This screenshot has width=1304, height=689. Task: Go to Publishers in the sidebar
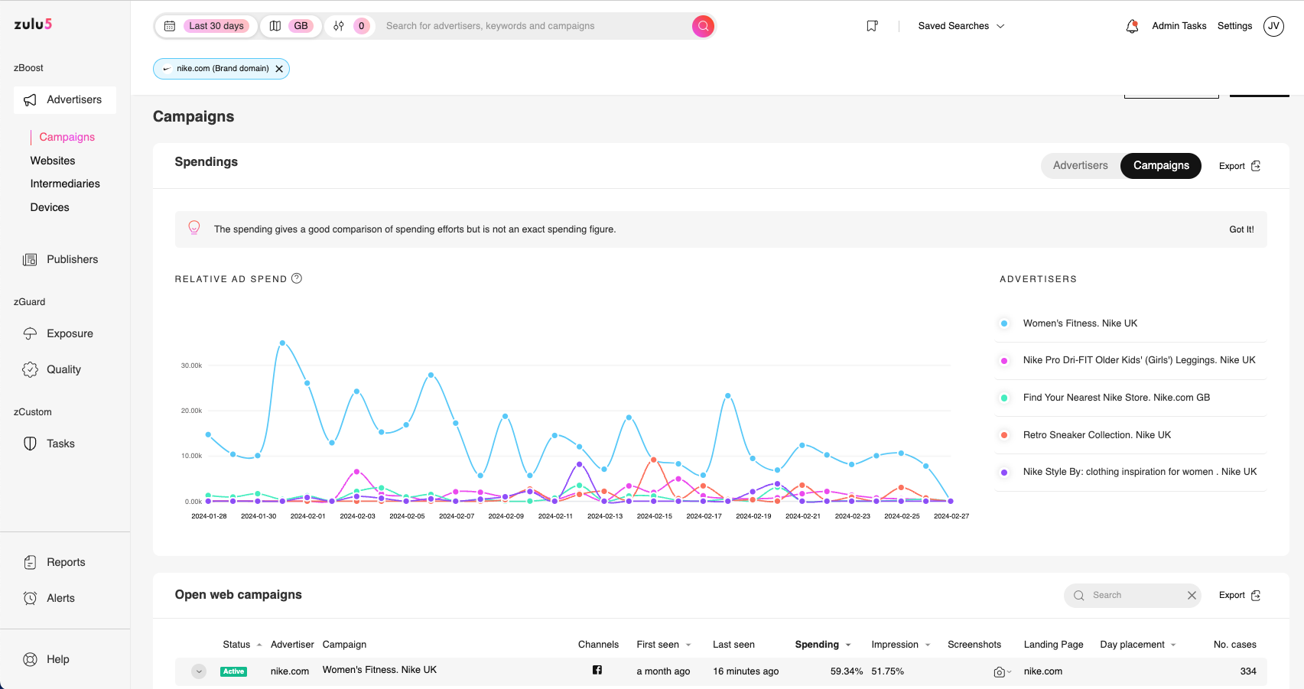click(x=72, y=259)
